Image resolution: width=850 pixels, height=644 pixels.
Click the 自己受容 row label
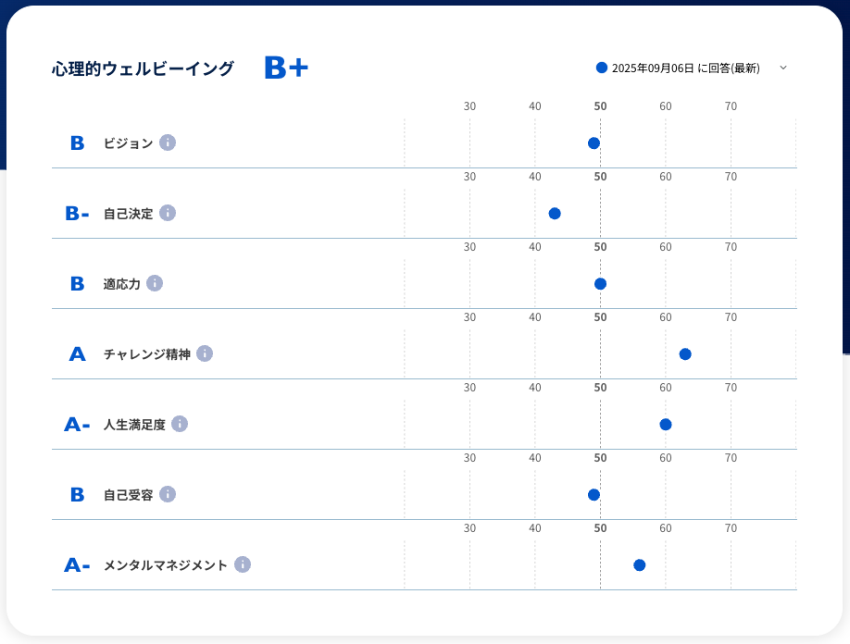tap(128, 495)
